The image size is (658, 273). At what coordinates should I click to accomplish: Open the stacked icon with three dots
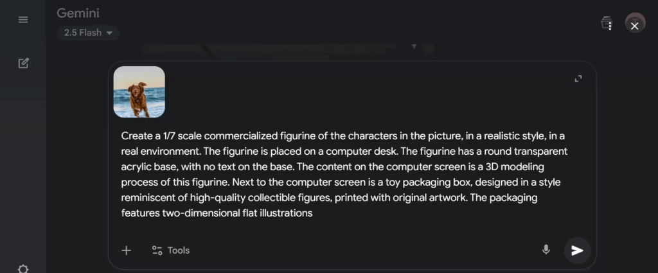[x=607, y=24]
